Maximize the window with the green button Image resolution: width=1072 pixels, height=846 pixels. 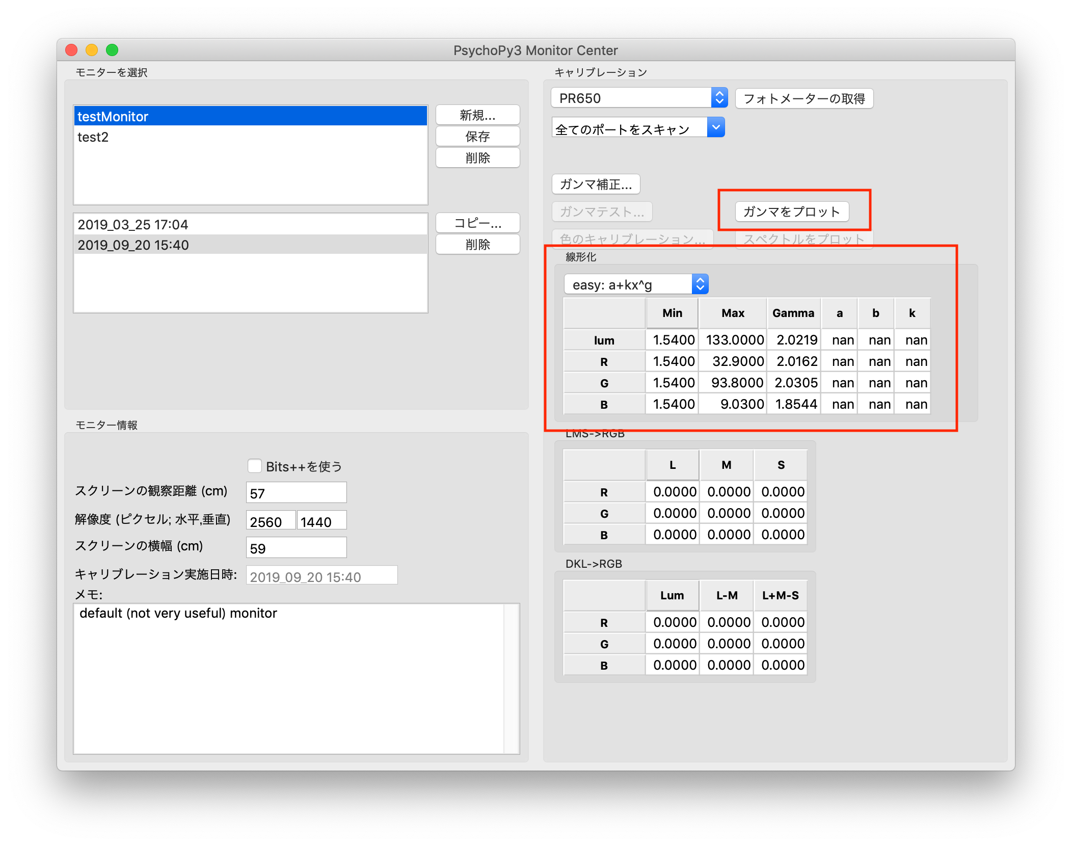[x=112, y=50]
